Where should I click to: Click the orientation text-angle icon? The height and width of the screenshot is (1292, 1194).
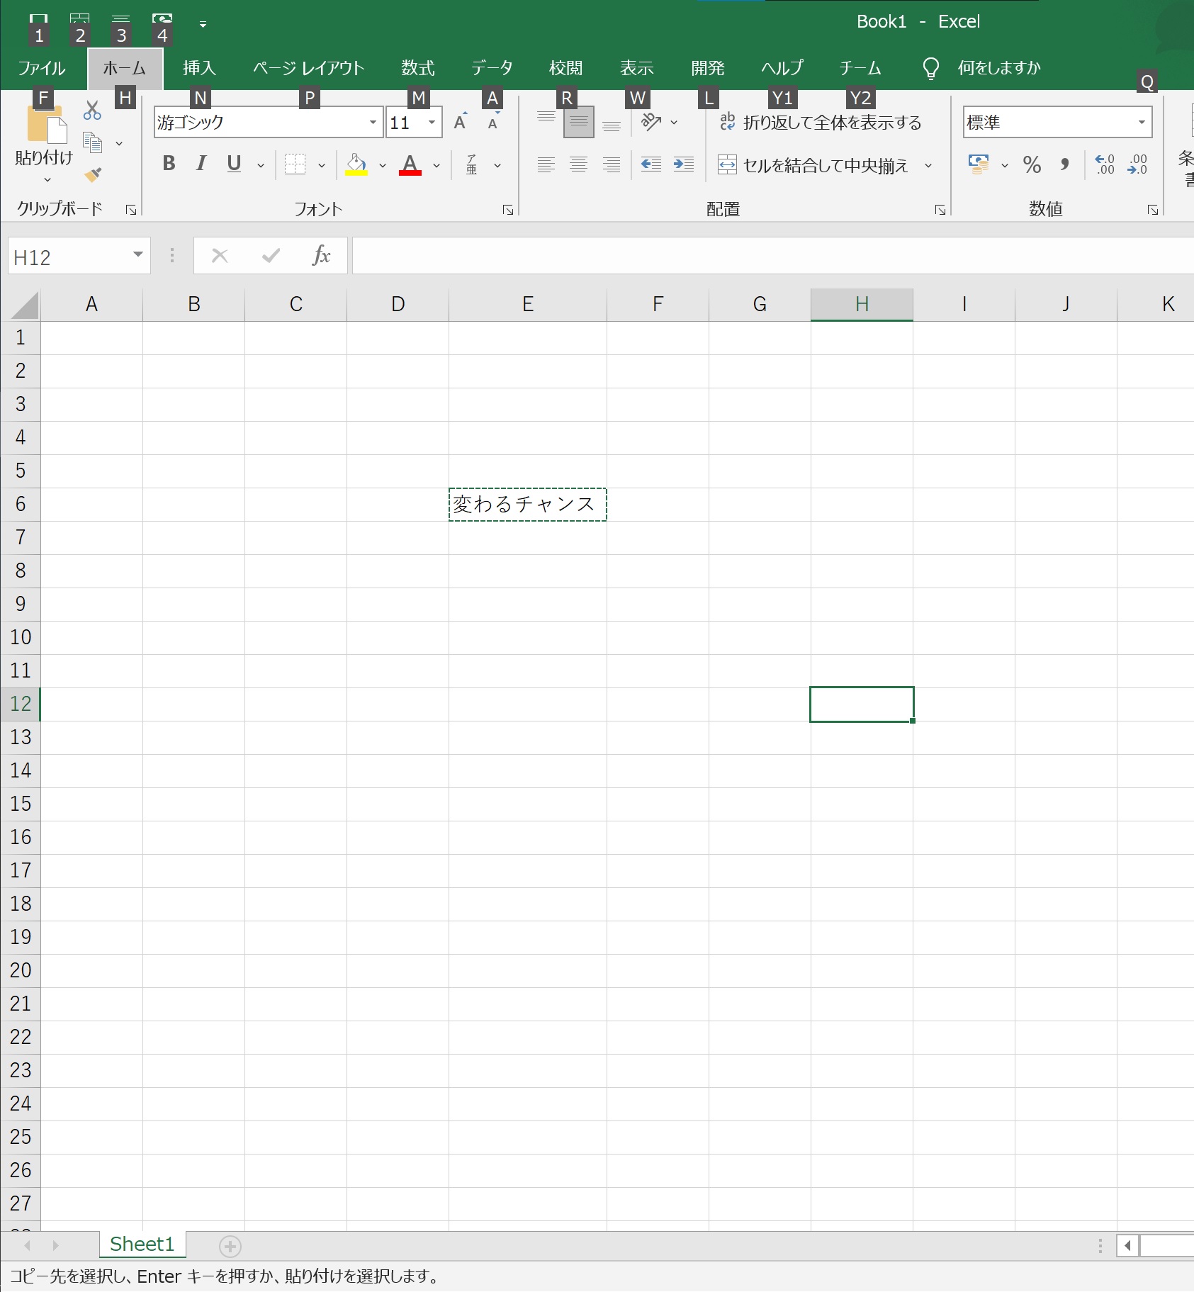[651, 122]
